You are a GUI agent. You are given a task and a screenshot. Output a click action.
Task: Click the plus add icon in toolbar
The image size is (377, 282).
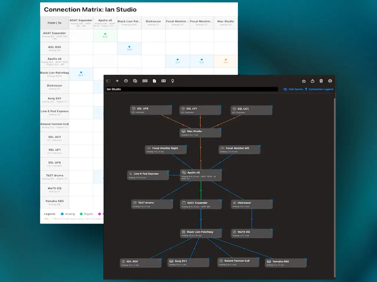click(117, 81)
